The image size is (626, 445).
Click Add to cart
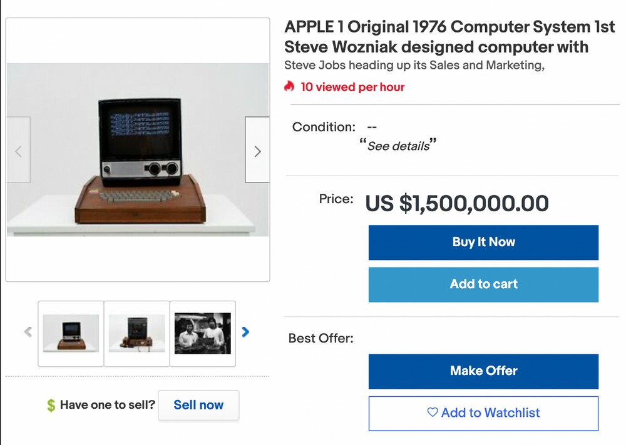pos(483,284)
